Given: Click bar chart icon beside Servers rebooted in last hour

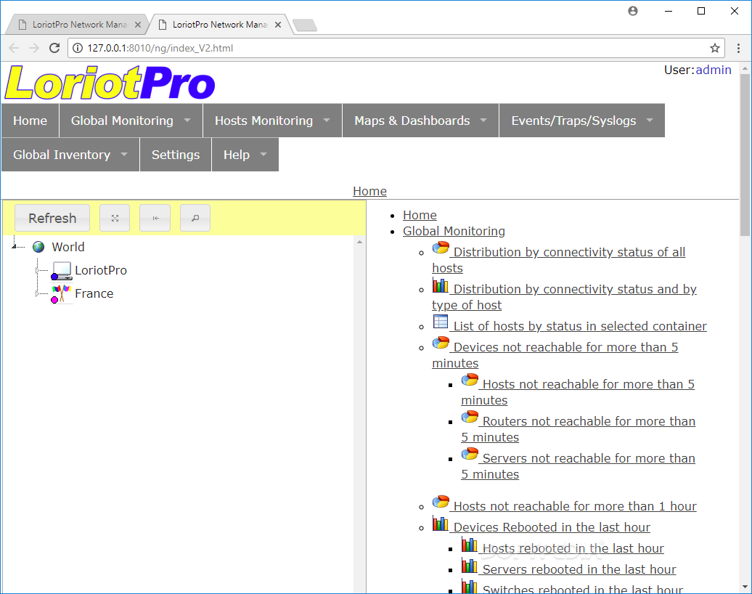Looking at the screenshot, I should coord(470,566).
